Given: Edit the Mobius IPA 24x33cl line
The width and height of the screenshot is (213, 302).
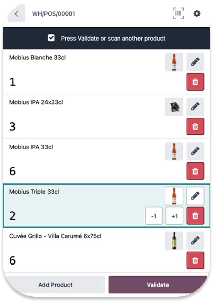Looking at the screenshot, I should 195,107.
